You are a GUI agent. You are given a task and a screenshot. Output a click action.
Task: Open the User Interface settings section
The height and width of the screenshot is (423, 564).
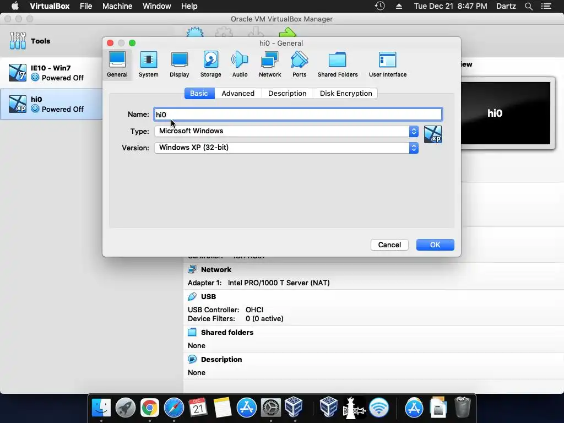[388, 64]
